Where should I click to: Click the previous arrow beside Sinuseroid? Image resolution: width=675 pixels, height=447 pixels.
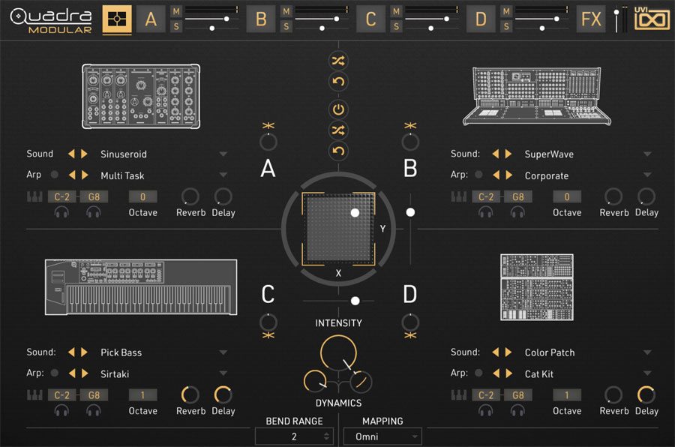pos(73,154)
